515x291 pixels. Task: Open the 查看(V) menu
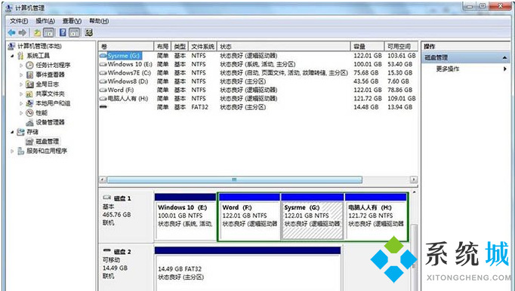click(x=72, y=21)
